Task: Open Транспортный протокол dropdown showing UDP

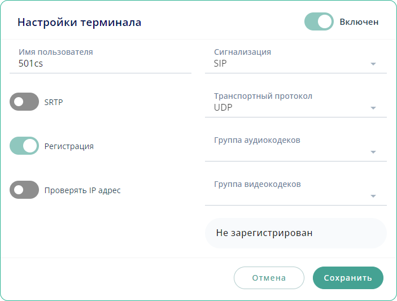Action: click(288, 107)
